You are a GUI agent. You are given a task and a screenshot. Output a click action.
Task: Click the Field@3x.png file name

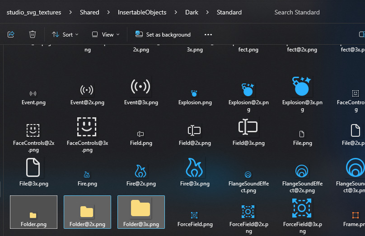point(248,143)
